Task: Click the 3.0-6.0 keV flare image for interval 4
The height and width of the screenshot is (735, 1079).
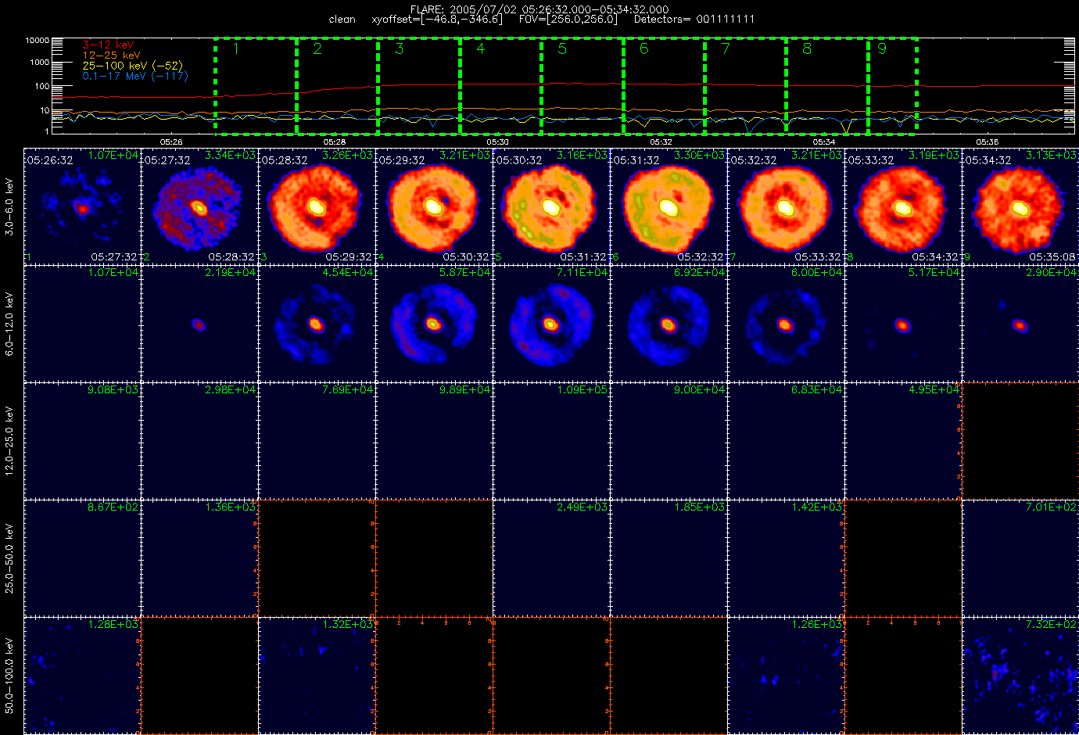Action: click(434, 206)
